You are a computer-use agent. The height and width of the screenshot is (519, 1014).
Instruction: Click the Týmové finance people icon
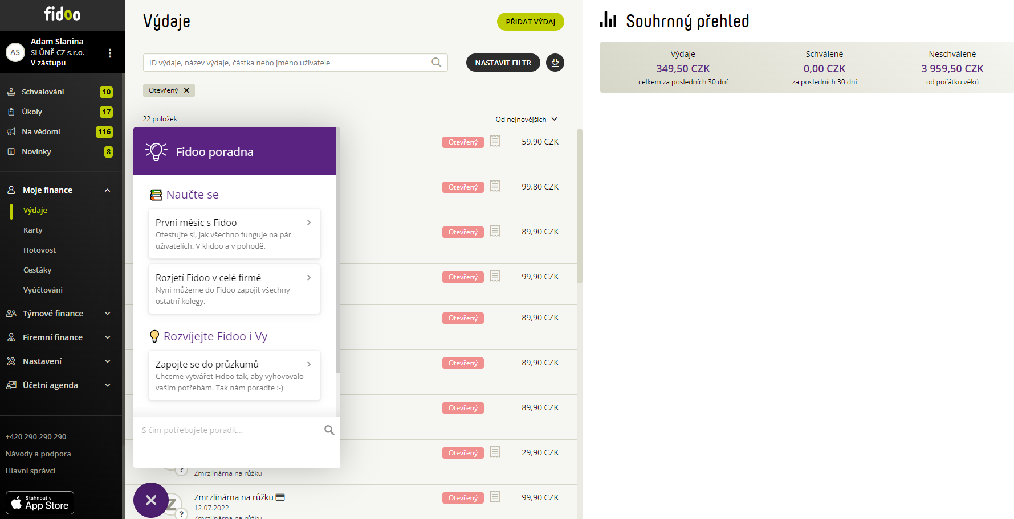pos(11,314)
